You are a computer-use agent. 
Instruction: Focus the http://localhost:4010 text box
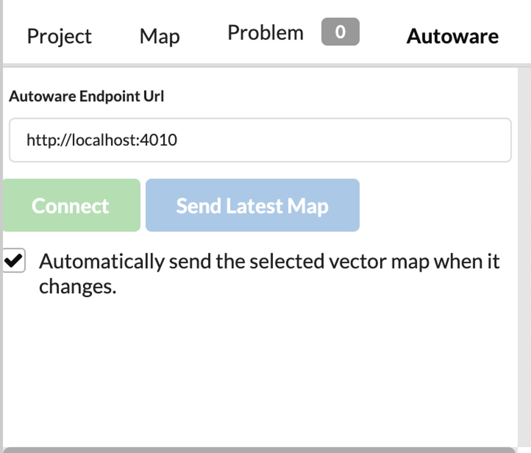[261, 139]
